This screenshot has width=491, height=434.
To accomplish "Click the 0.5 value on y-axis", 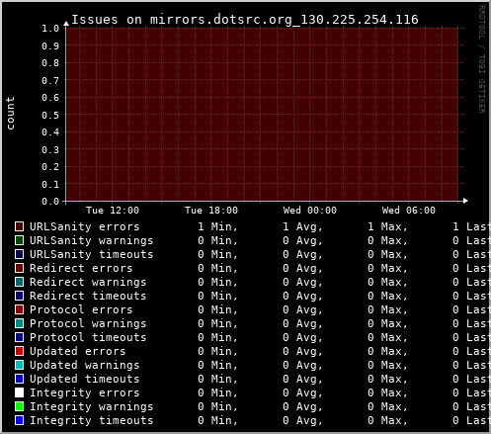I will (50, 115).
